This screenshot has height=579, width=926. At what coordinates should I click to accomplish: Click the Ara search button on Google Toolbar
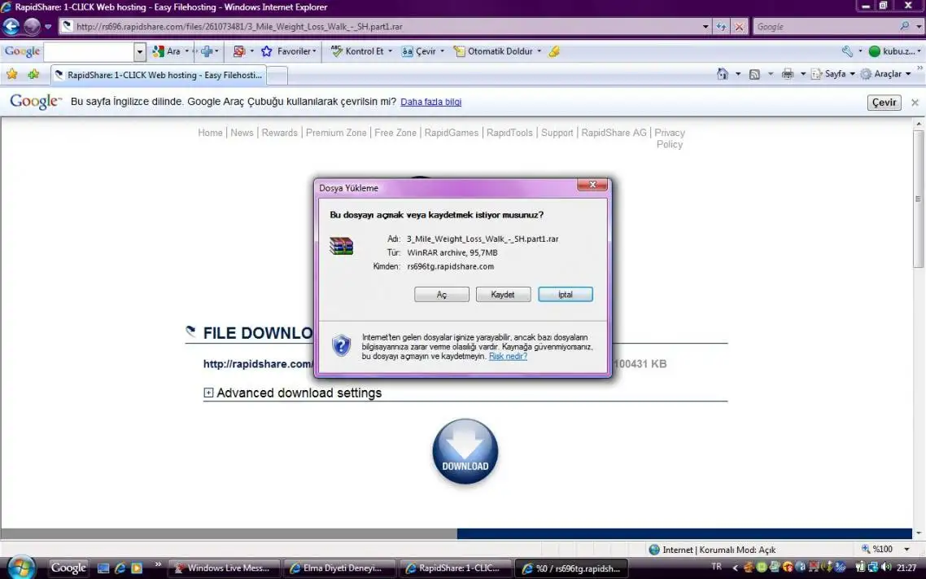click(167, 51)
